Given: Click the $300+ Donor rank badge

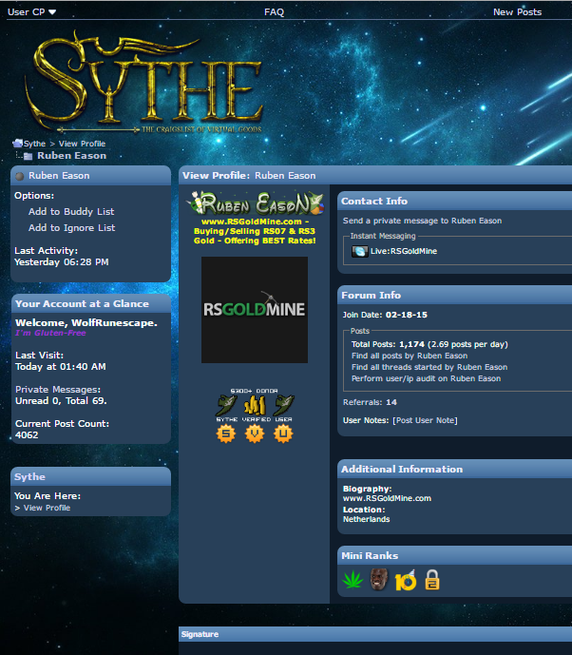Looking at the screenshot, I should coord(255,402).
